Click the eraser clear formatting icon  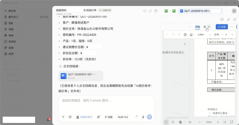click(191, 34)
